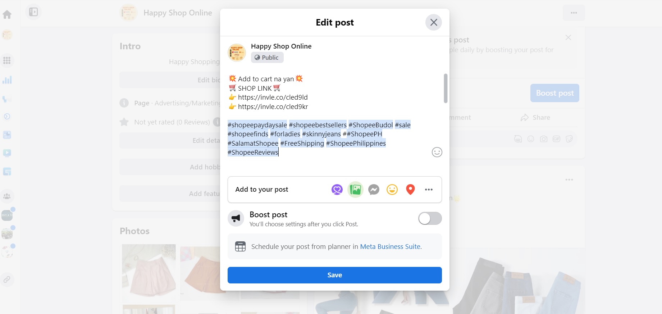Enable the Boost post switch
662x314 pixels.
click(x=430, y=218)
